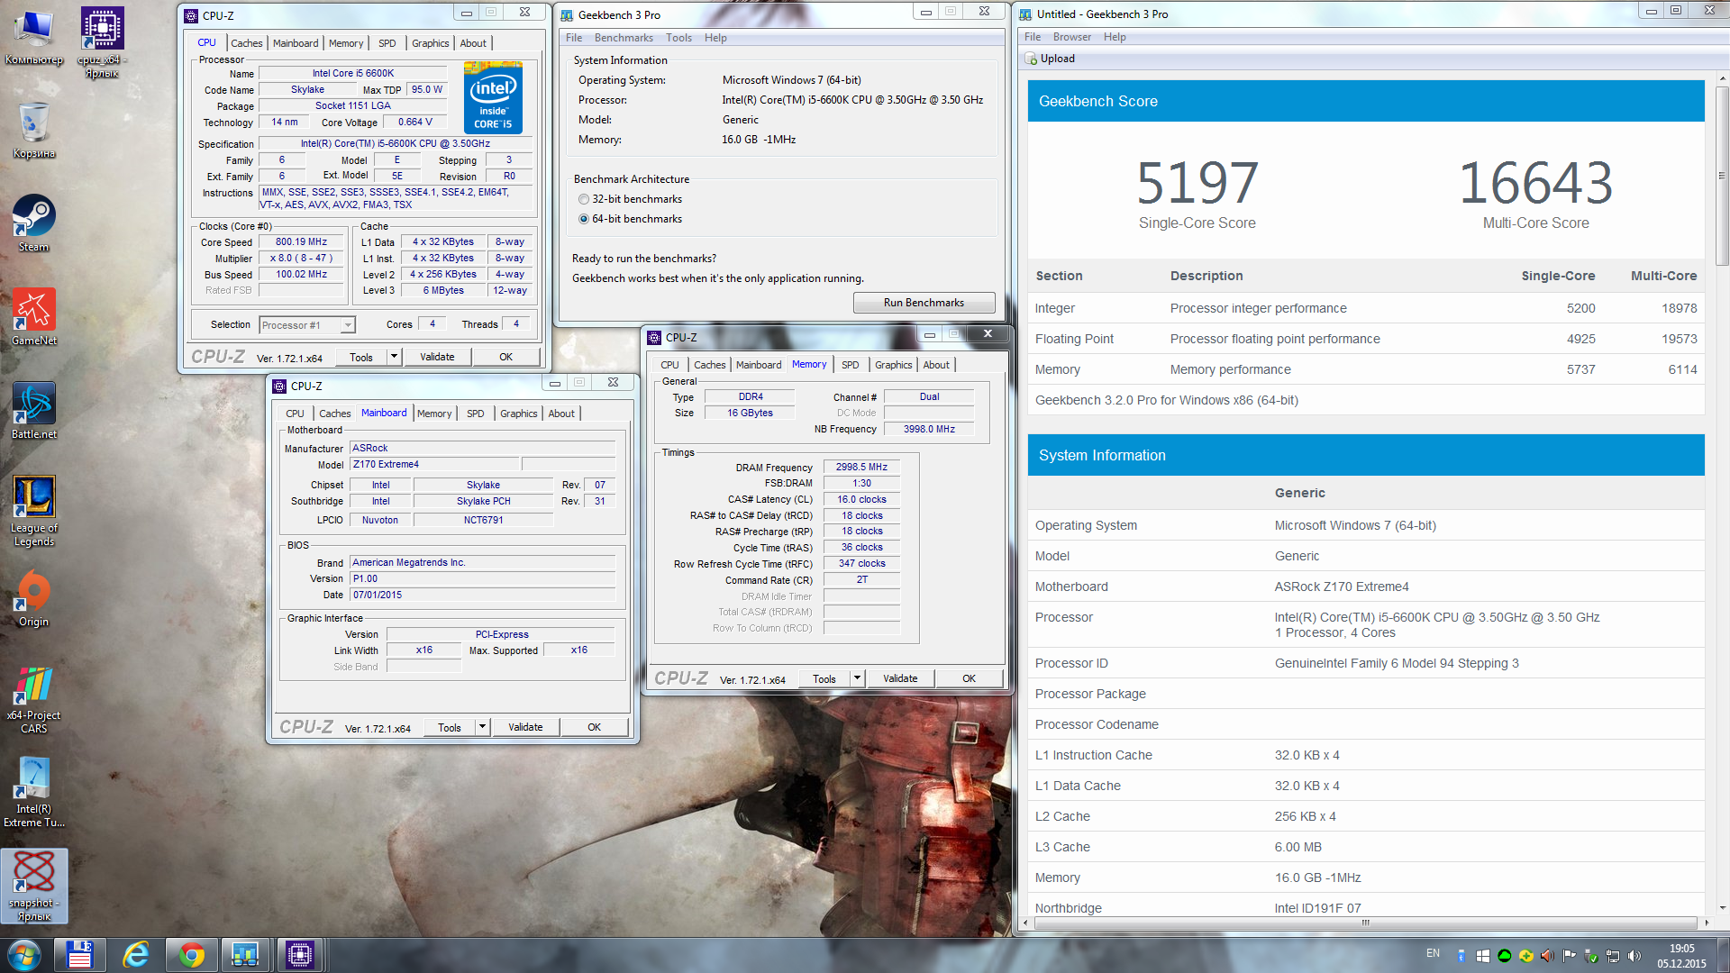1730x973 pixels.
Task: Open Graphics tab in Mainboard CPU-Z window
Action: [518, 414]
